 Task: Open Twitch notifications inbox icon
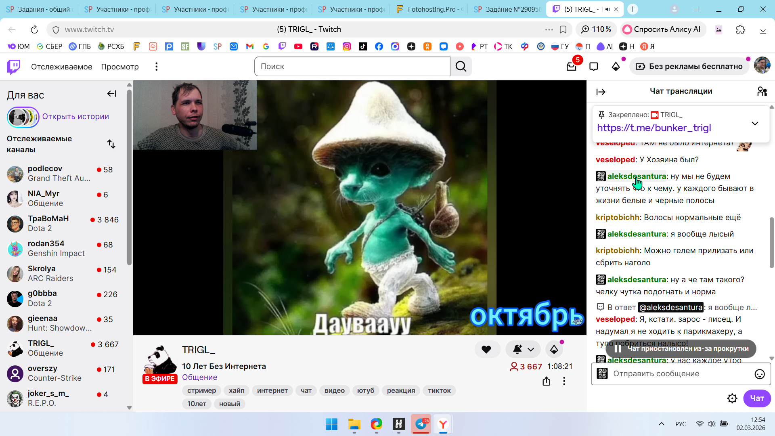(x=571, y=67)
